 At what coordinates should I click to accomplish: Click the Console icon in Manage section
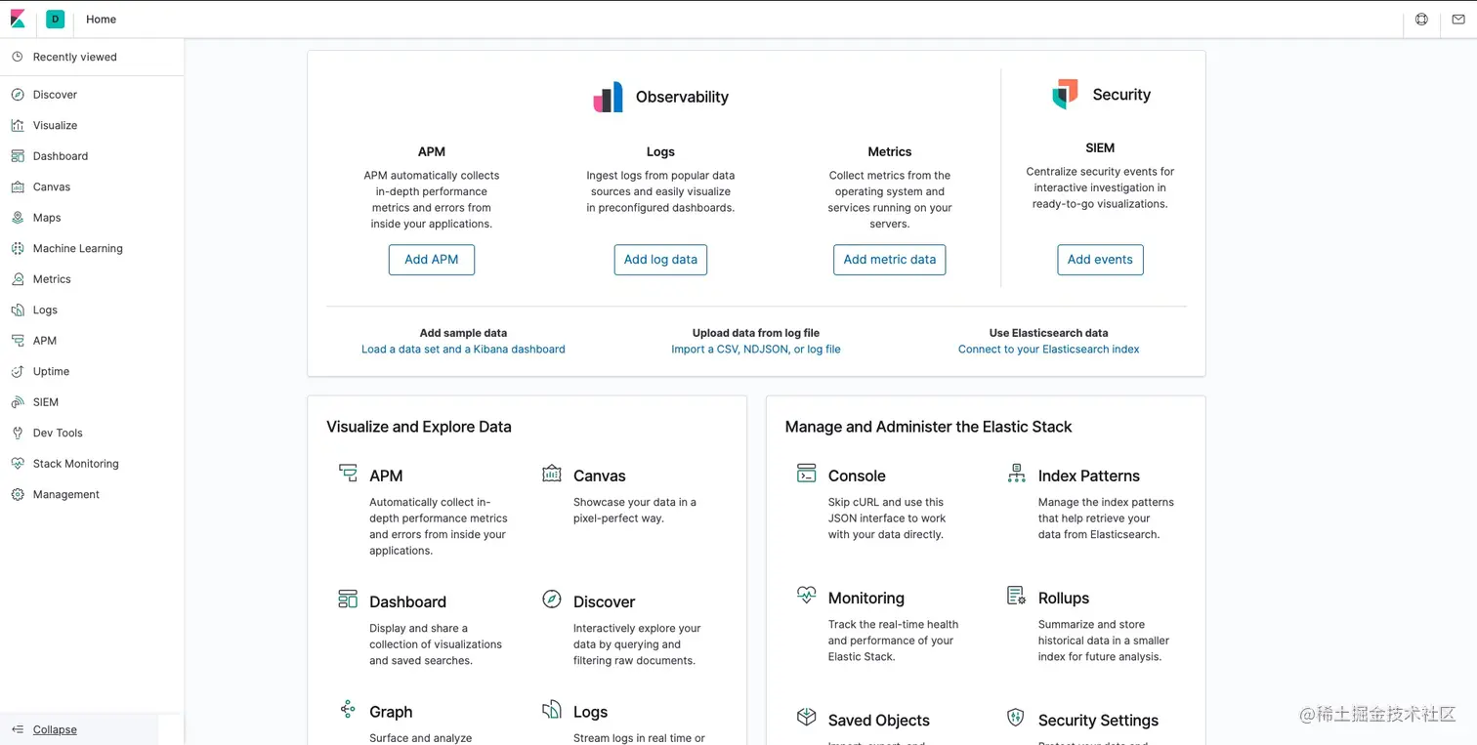[x=806, y=475]
